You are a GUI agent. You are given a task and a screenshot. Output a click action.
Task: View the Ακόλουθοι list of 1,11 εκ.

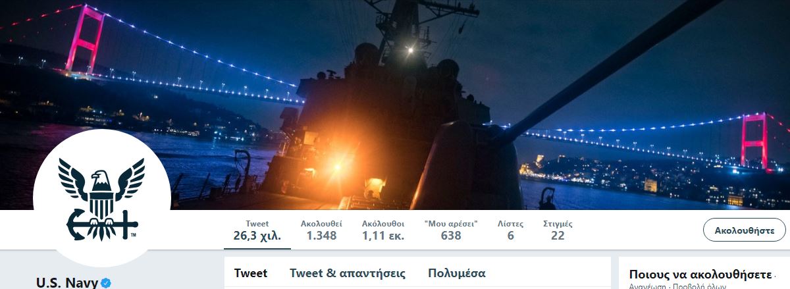tap(383, 230)
